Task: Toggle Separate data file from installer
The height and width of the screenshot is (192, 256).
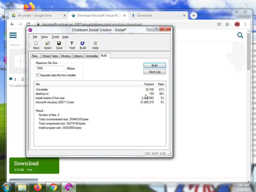Action: click(37, 75)
